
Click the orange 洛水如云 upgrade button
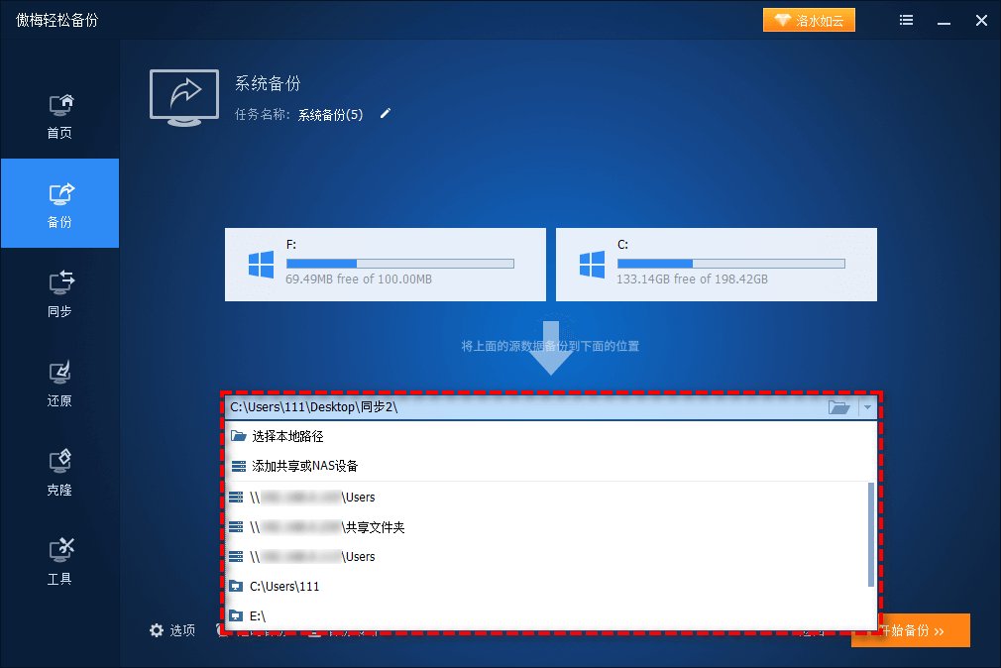pyautogui.click(x=809, y=19)
